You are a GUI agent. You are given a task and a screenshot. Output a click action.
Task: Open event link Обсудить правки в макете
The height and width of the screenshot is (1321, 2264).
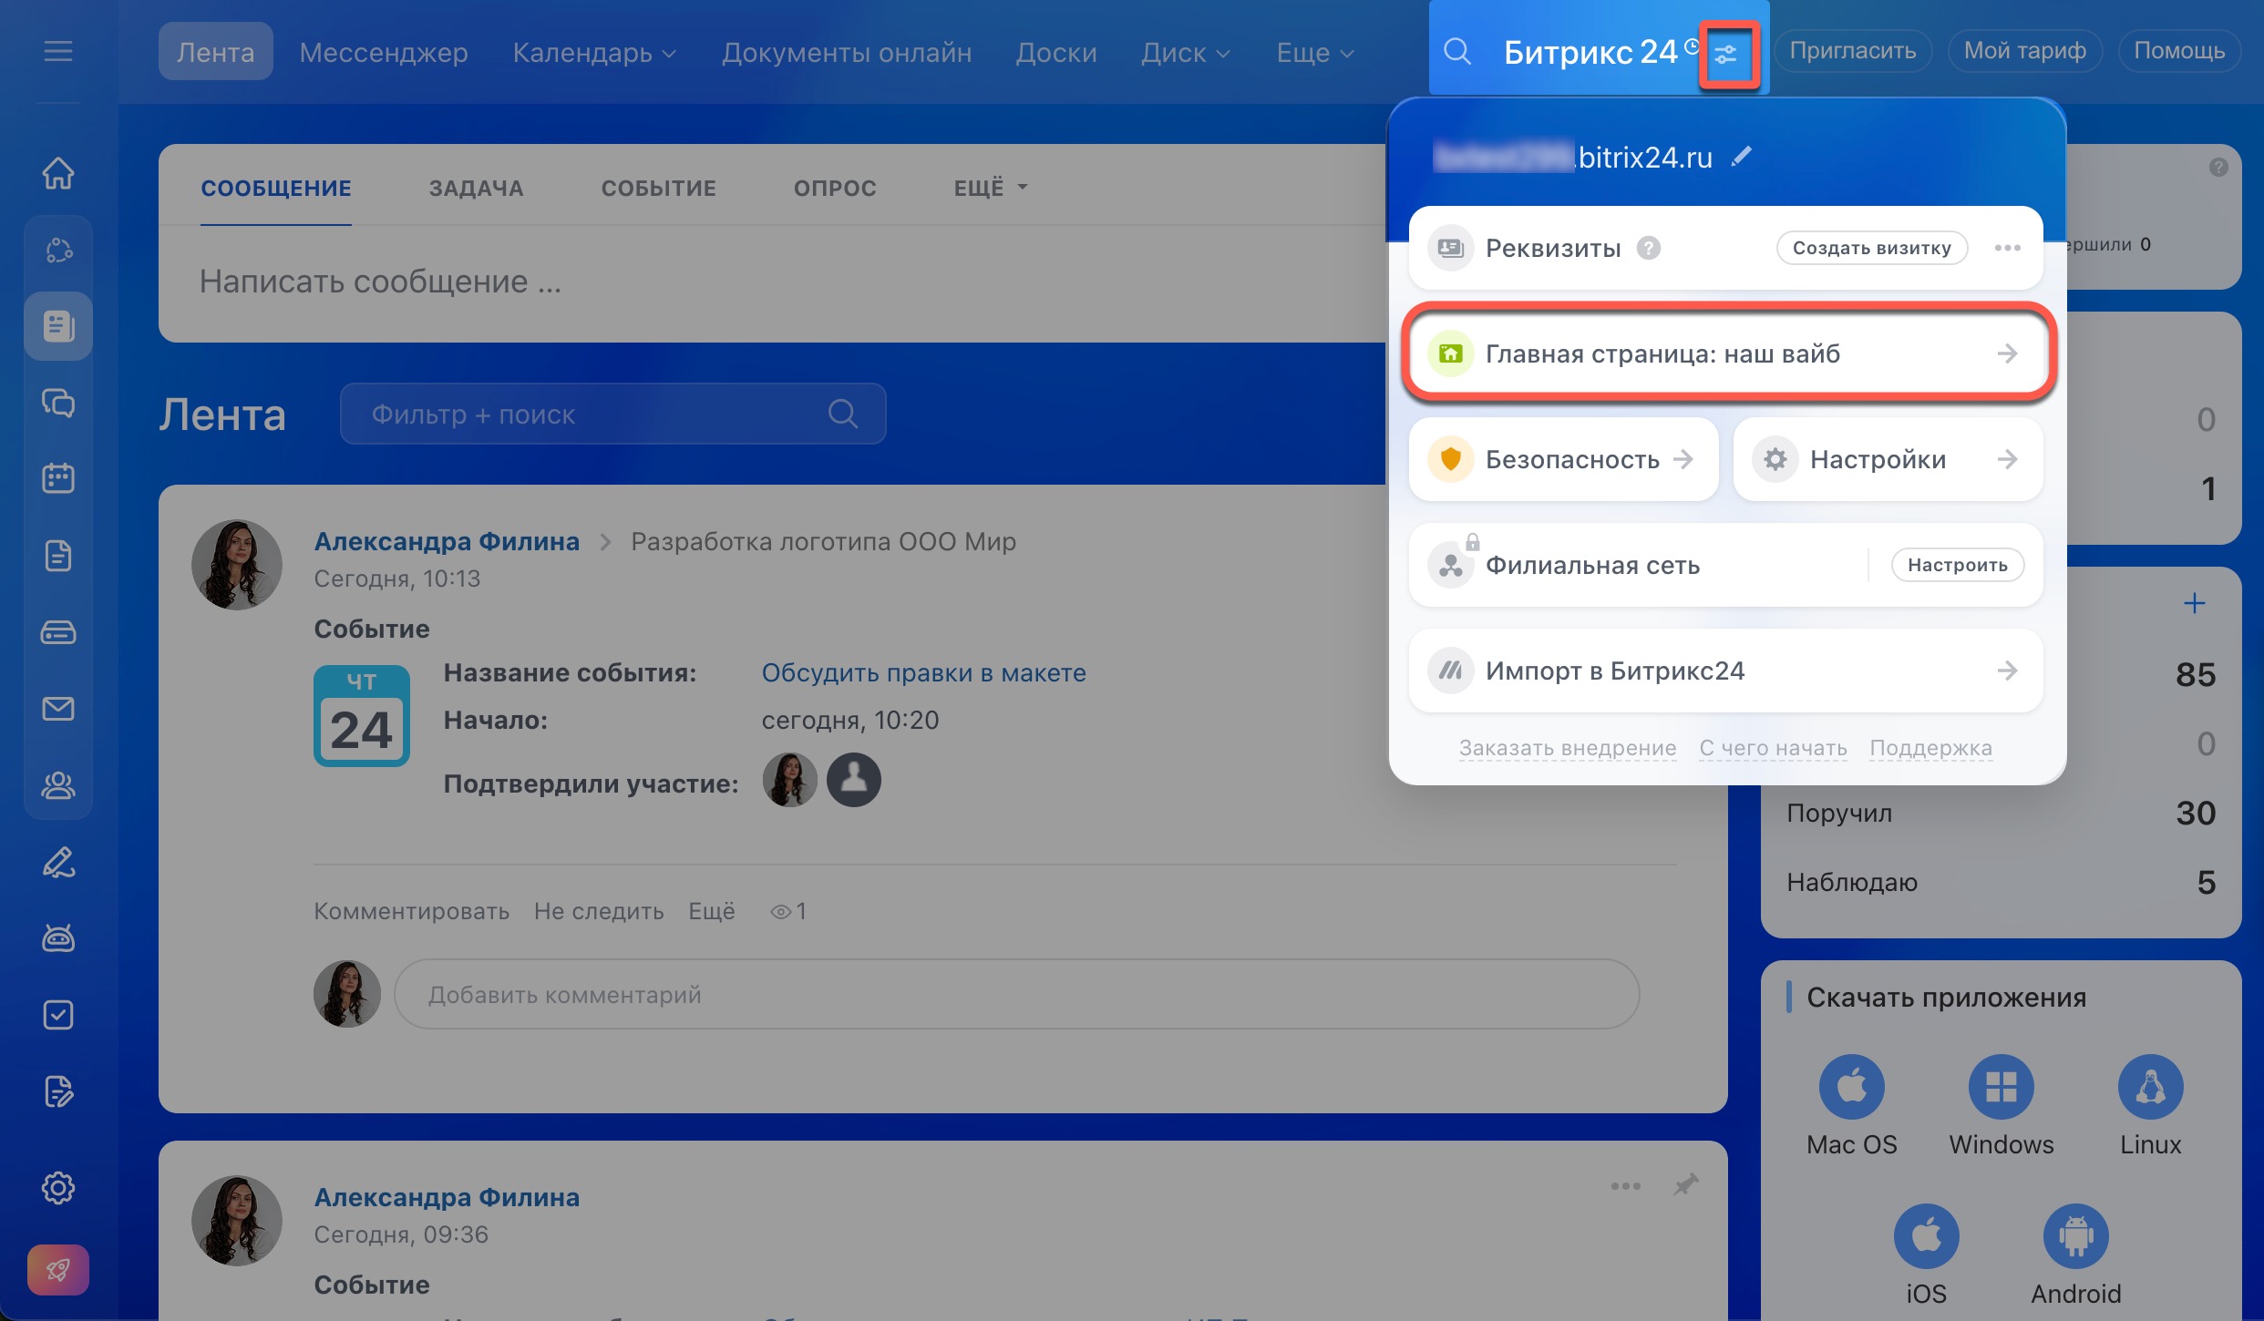pos(923,673)
